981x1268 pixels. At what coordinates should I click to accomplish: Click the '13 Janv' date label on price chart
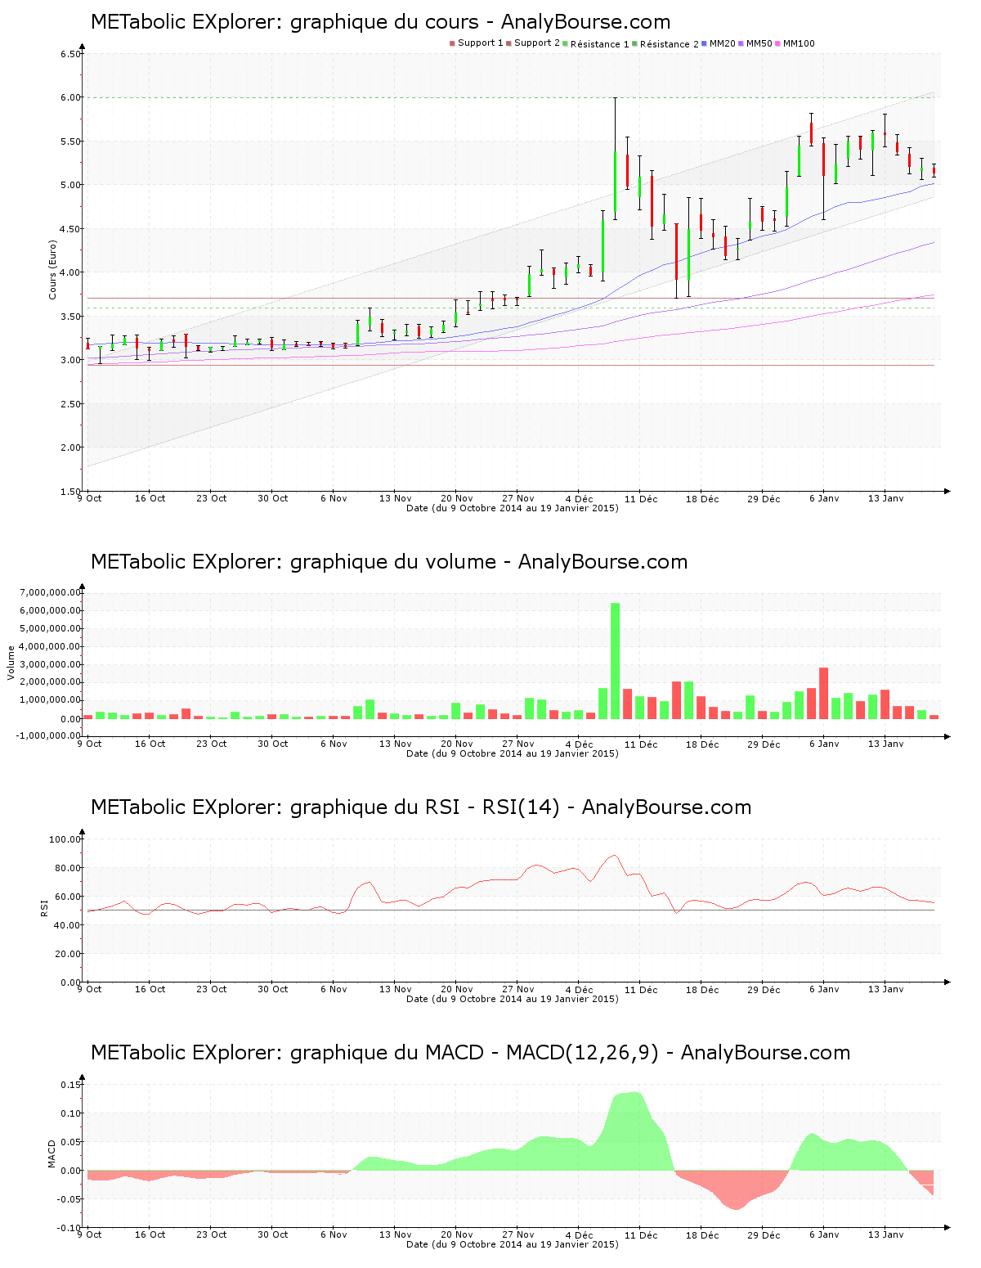[886, 498]
